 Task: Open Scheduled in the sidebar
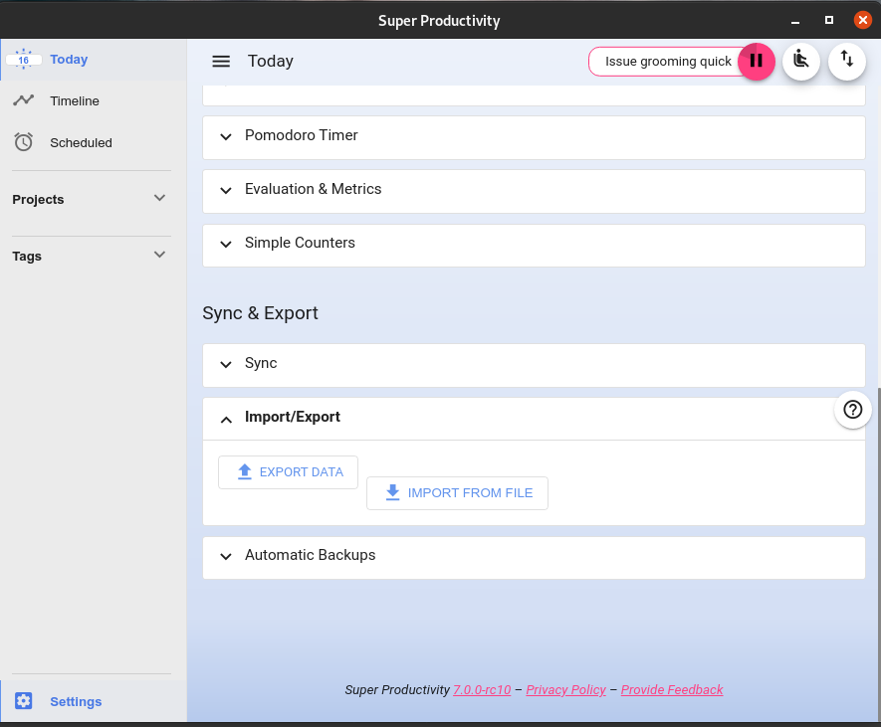(x=94, y=142)
